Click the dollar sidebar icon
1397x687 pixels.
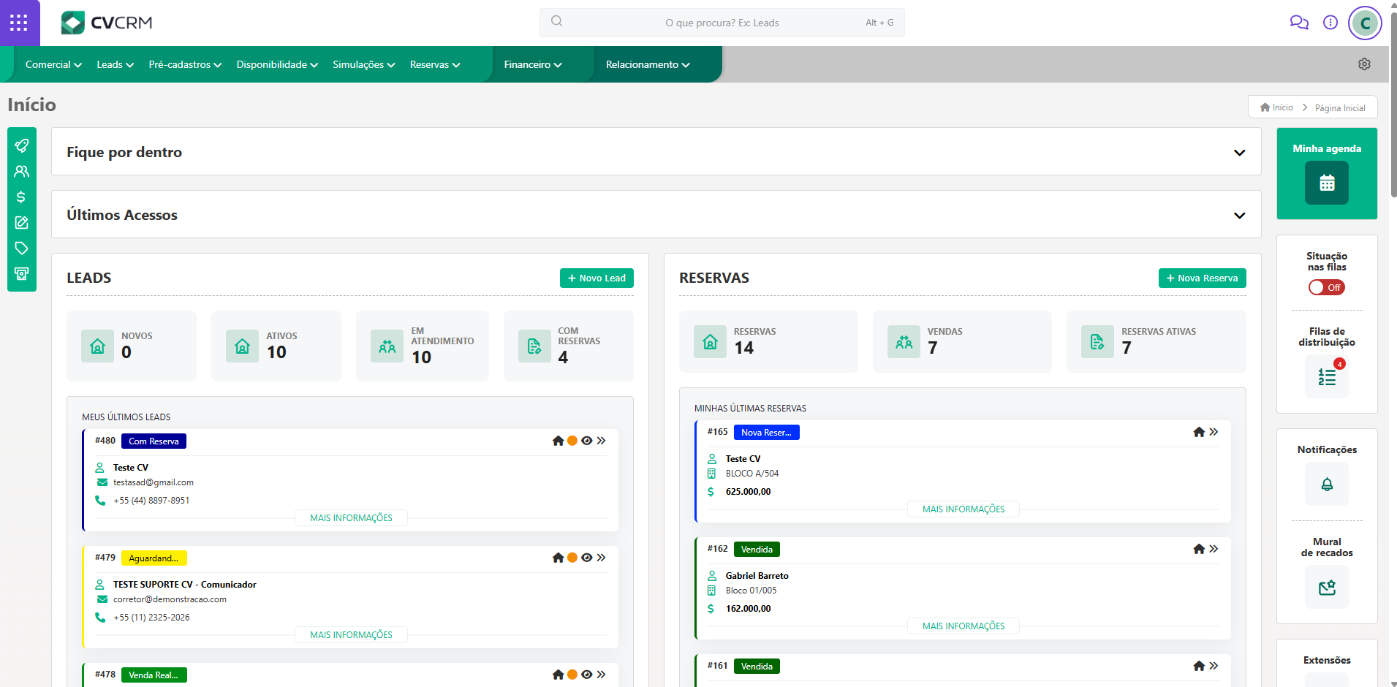(22, 197)
